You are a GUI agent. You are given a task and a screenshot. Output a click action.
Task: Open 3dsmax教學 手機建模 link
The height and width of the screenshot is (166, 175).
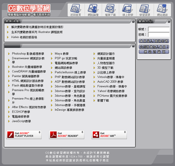70,105
